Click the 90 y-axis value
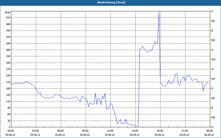221x138 pixels. [9, 108]
